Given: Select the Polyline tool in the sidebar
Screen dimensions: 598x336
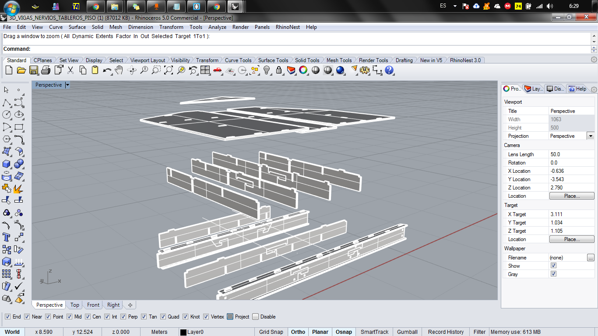Looking at the screenshot, I should tap(7, 103).
